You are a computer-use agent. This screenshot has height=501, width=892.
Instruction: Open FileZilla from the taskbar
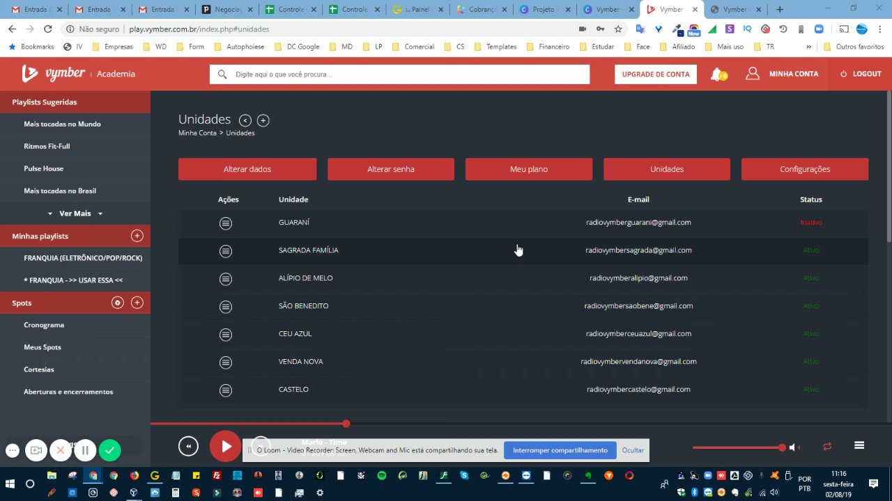click(217, 476)
